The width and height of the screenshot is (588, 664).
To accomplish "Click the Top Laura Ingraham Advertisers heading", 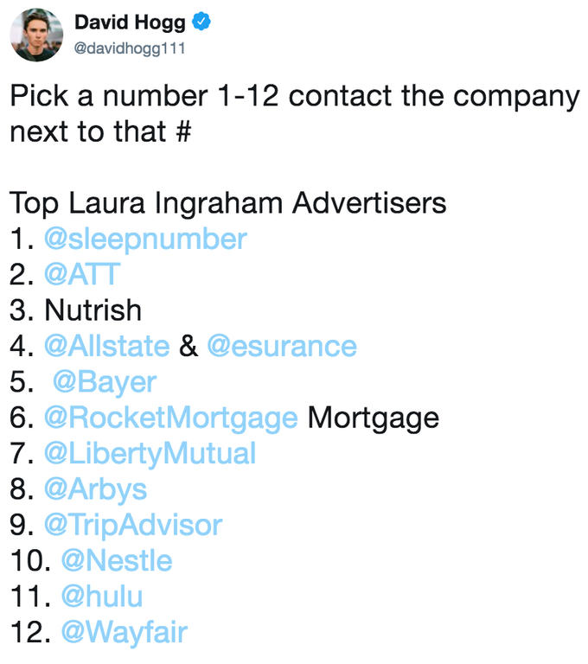I will point(228,204).
